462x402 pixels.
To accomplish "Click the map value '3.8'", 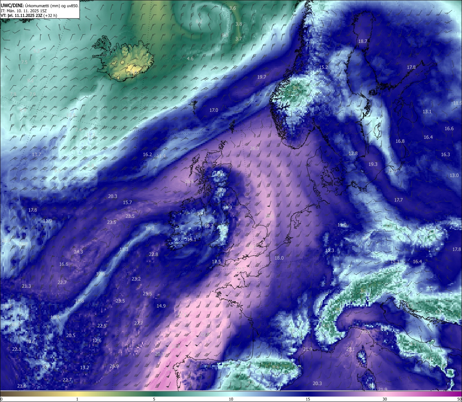I will (239, 24).
